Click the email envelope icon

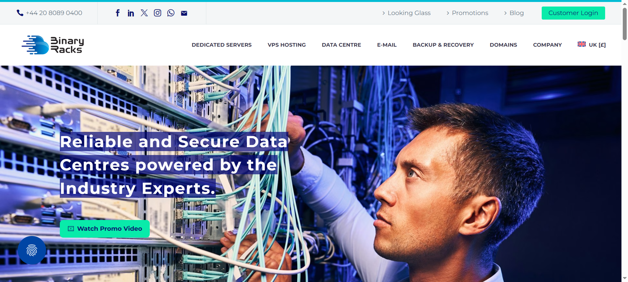coord(184,13)
